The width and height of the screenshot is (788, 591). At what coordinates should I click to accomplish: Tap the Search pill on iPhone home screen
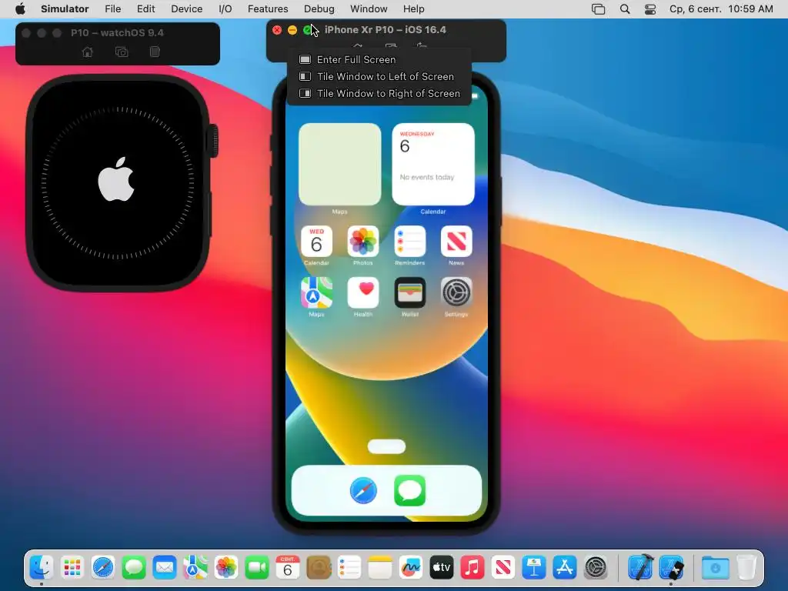[386, 446]
